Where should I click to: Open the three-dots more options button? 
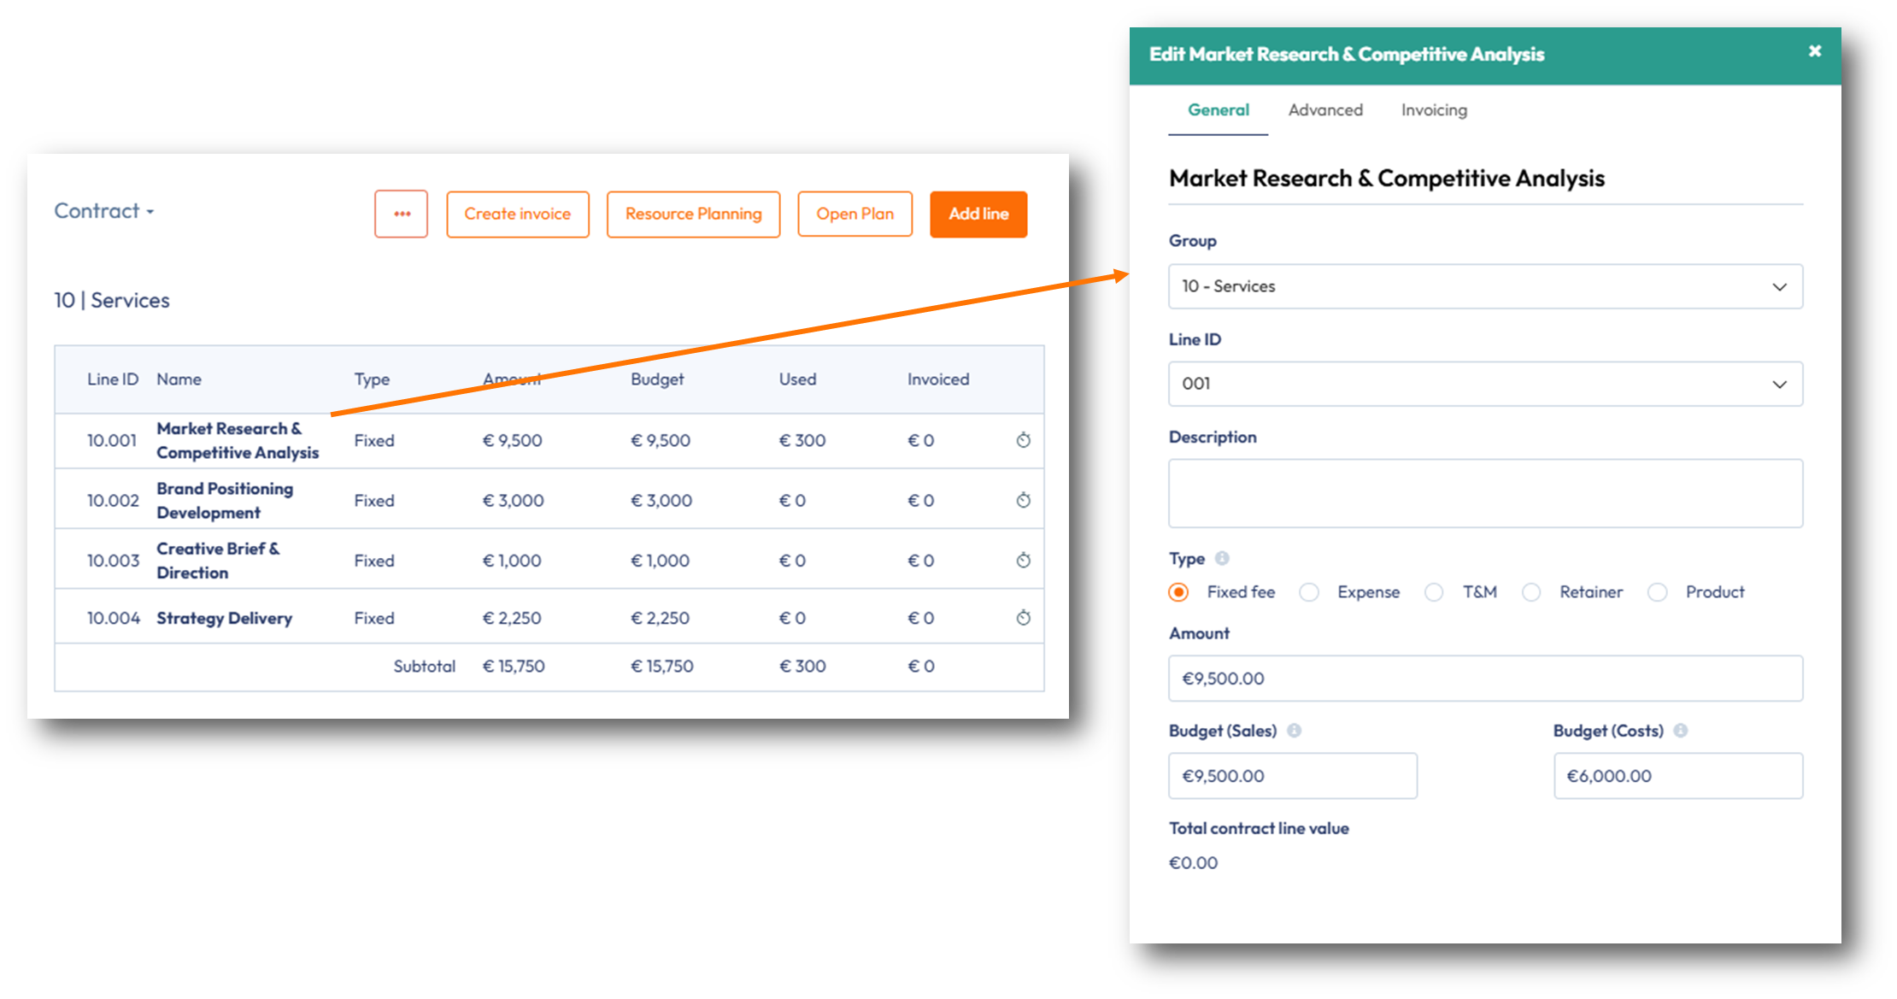tap(401, 214)
